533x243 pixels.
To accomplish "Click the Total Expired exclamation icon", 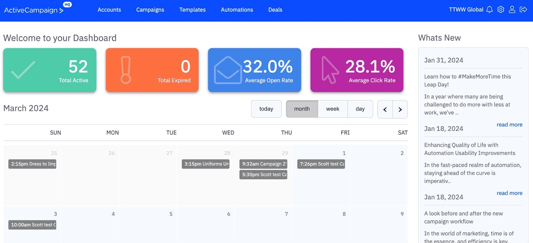I will coord(126,70).
